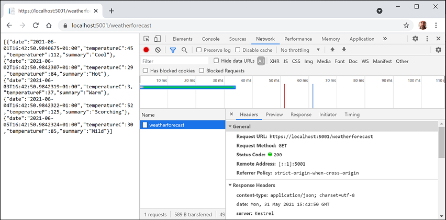Enable the Preserve log checkbox
This screenshot has height=220, width=446.
pos(199,50)
